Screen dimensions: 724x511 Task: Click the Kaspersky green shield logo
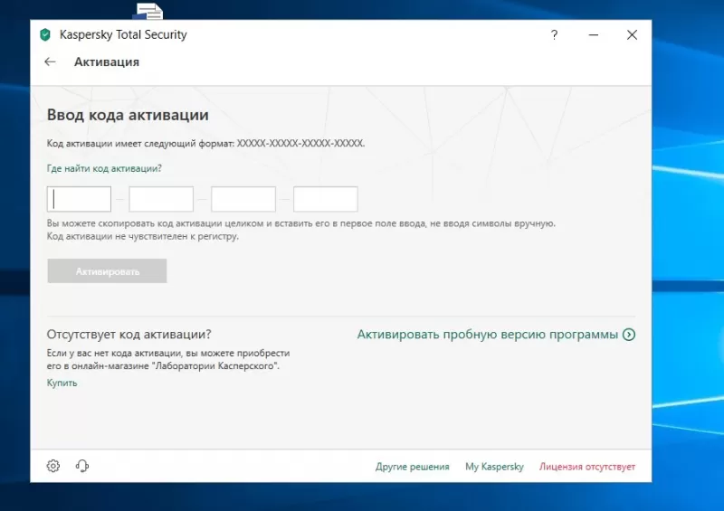44,34
